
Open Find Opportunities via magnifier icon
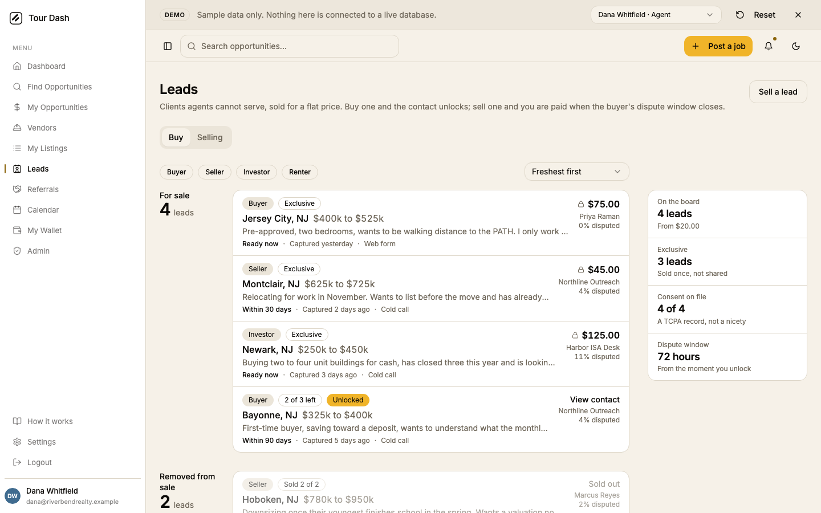(17, 87)
